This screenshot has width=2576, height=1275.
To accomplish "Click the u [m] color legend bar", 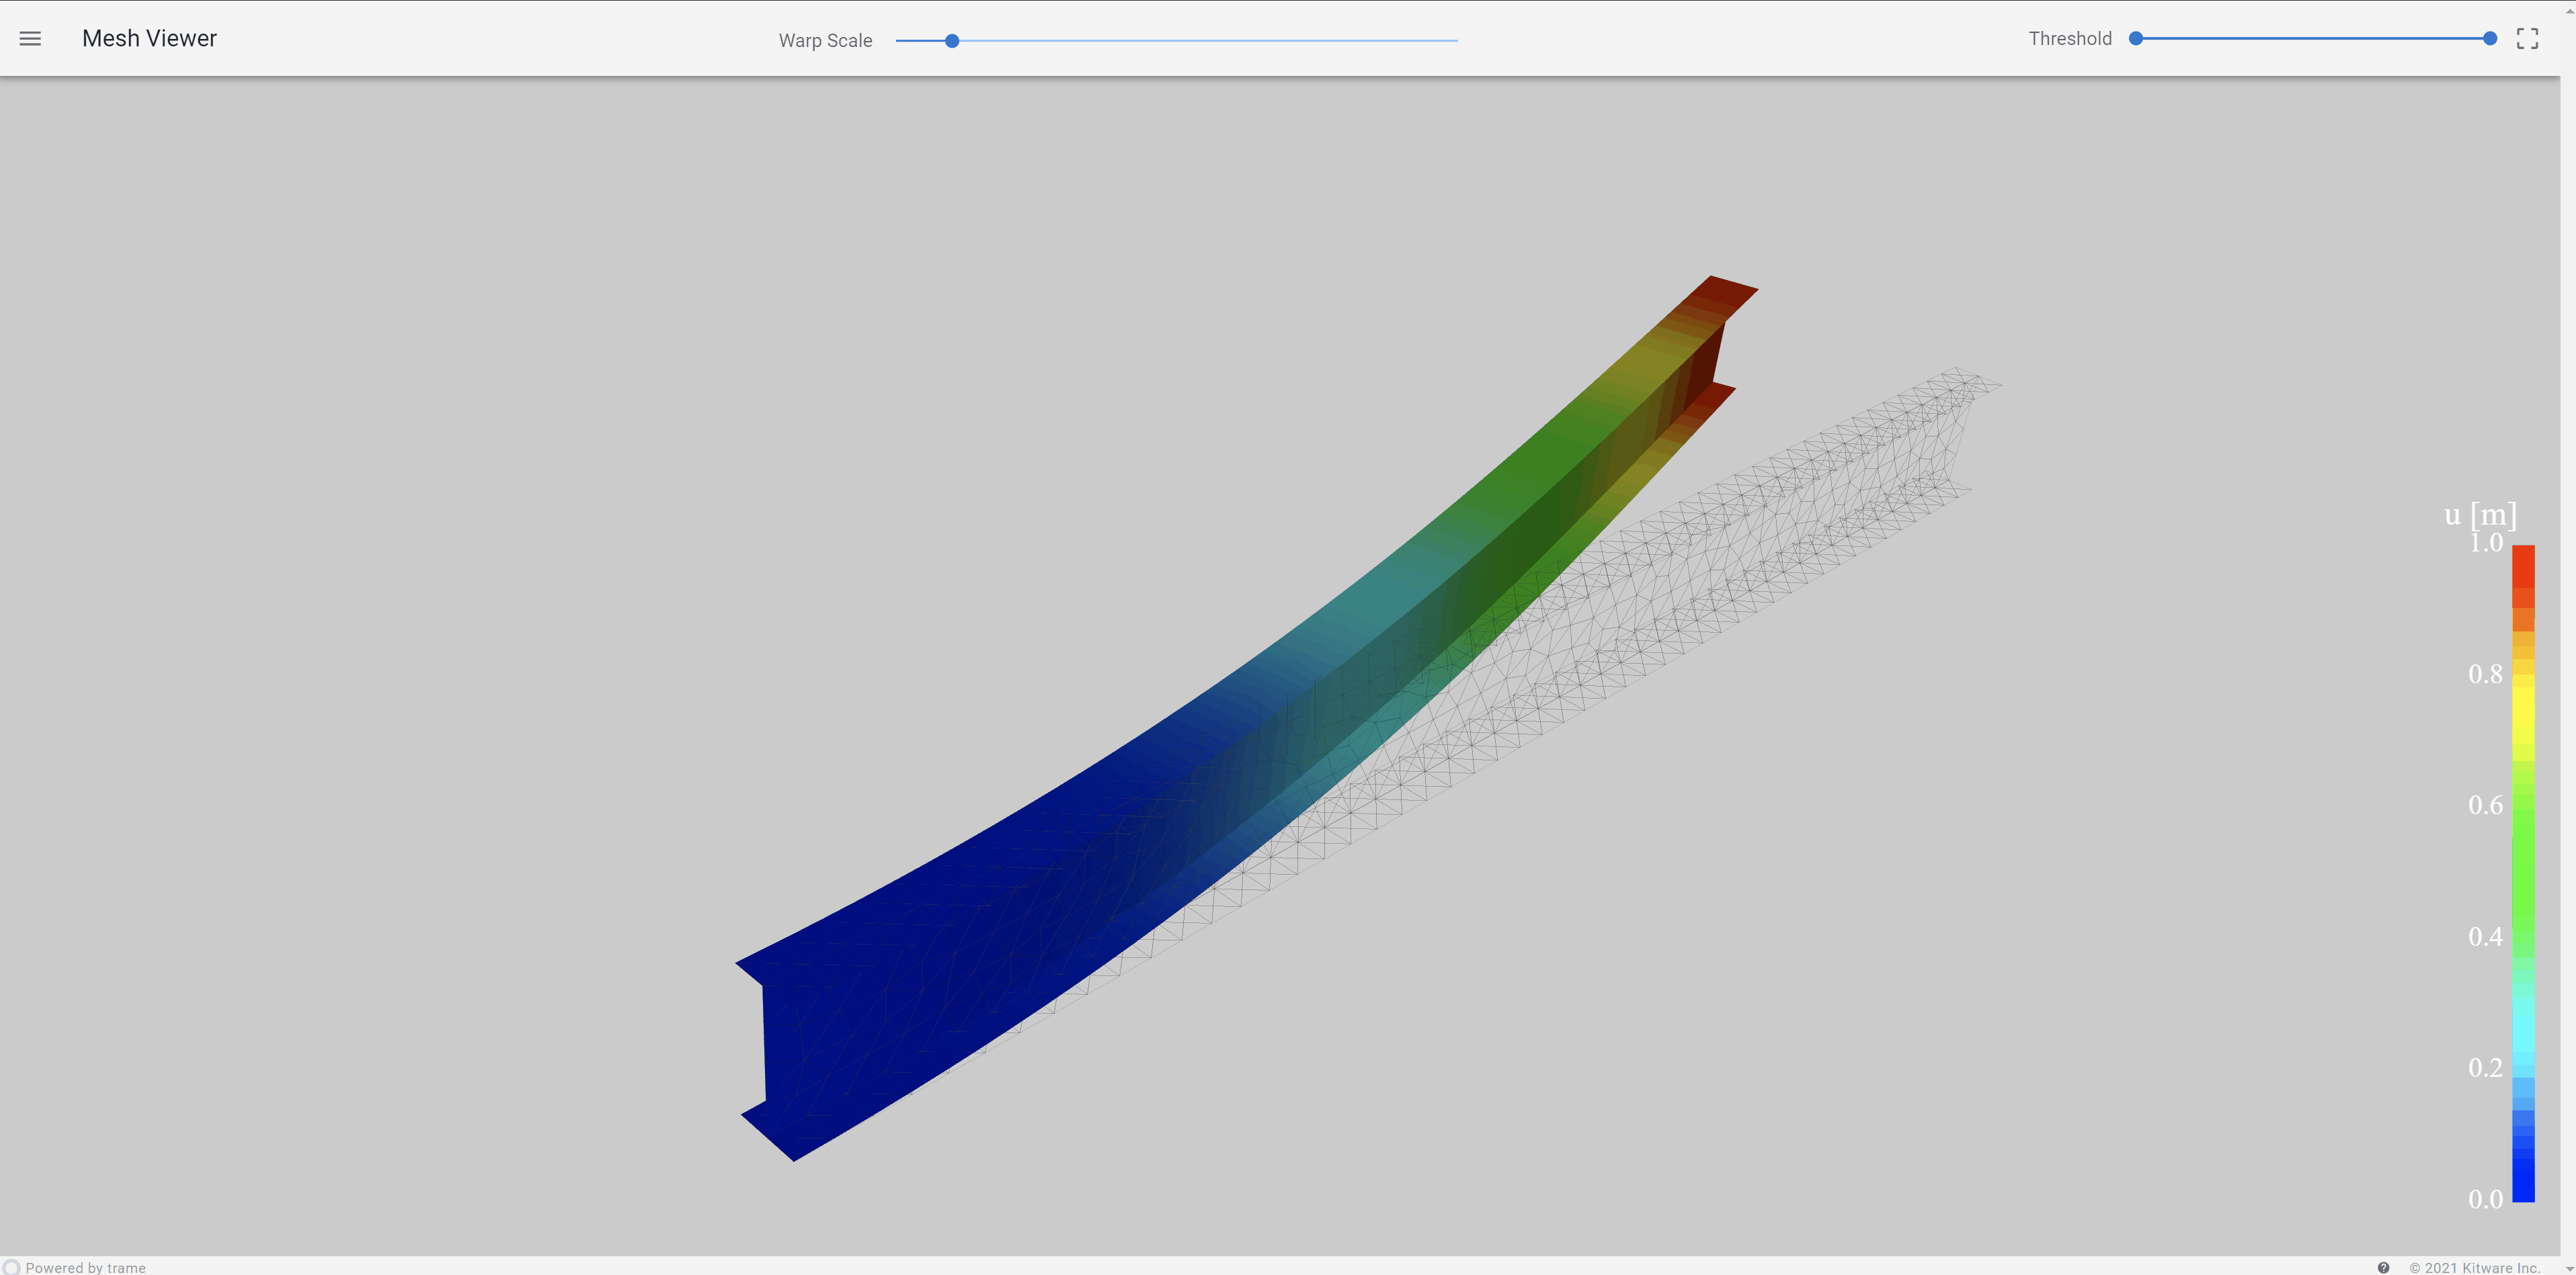I will 2523,873.
